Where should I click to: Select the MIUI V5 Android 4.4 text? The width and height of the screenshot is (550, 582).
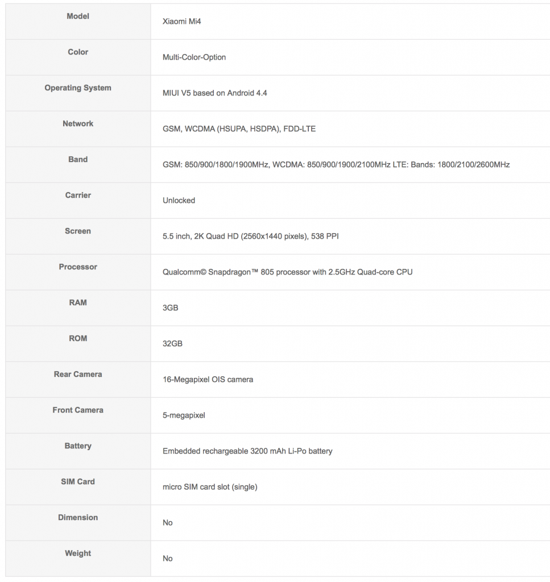(214, 93)
